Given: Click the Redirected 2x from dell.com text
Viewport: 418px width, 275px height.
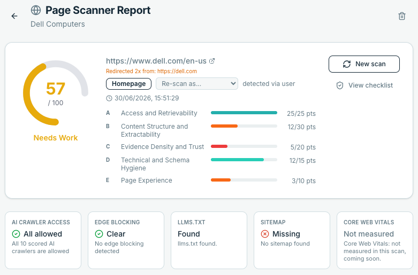Looking at the screenshot, I should (x=151, y=71).
